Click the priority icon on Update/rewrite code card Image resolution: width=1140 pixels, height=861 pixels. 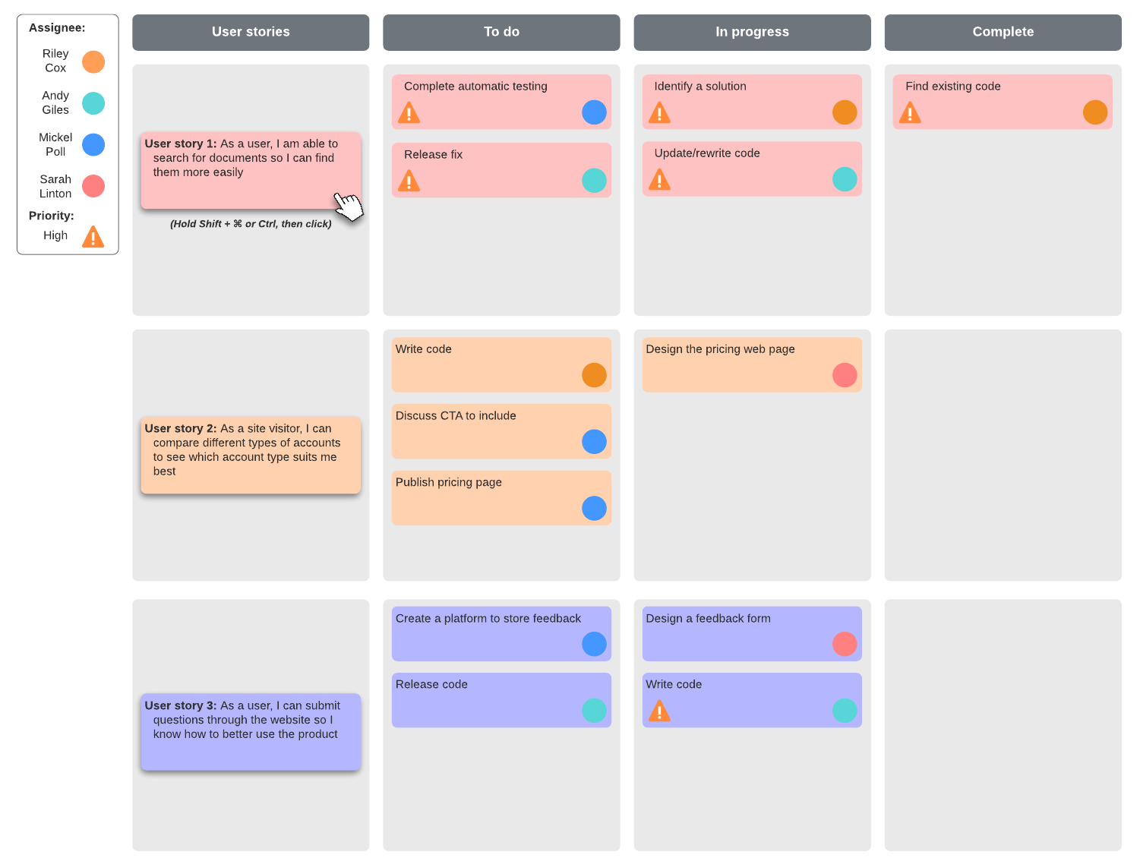coord(659,180)
